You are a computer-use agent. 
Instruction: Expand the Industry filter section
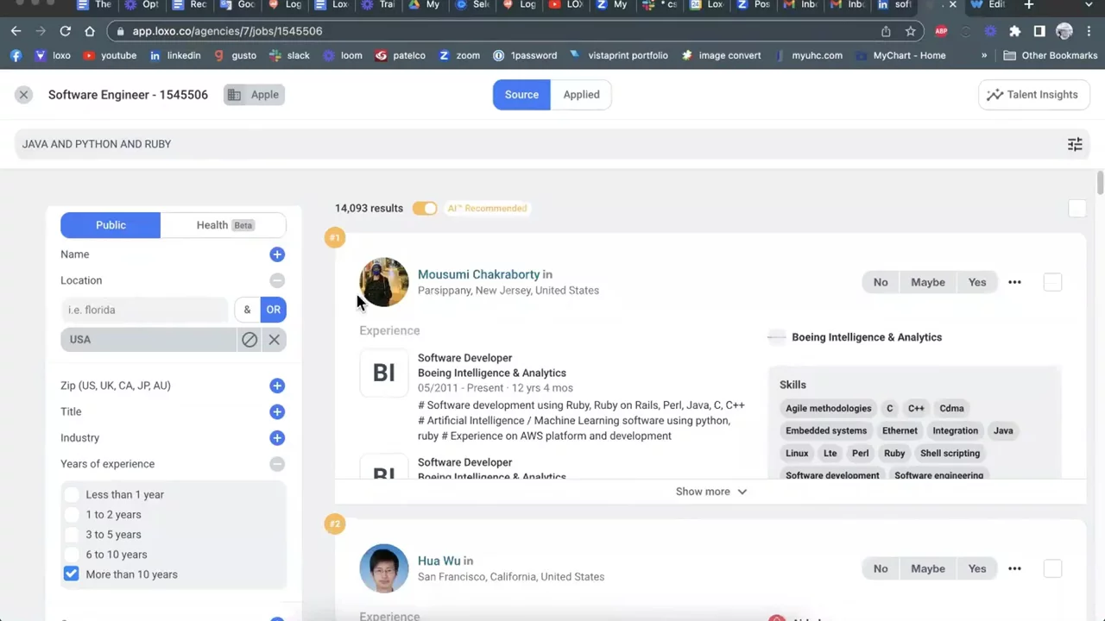[x=276, y=438]
